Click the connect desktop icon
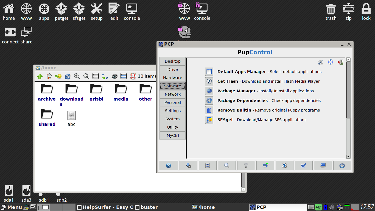Viewport: 375px width, 211px height. pos(10,35)
